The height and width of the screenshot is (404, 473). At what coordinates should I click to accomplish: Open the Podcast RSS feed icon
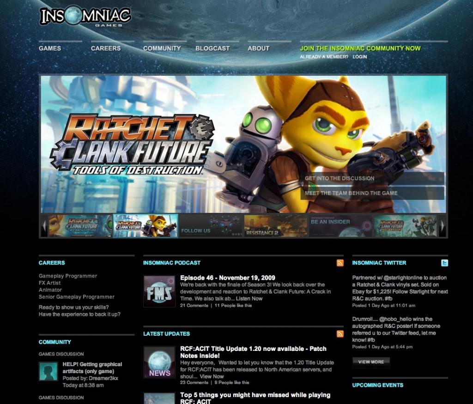pyautogui.click(x=340, y=263)
